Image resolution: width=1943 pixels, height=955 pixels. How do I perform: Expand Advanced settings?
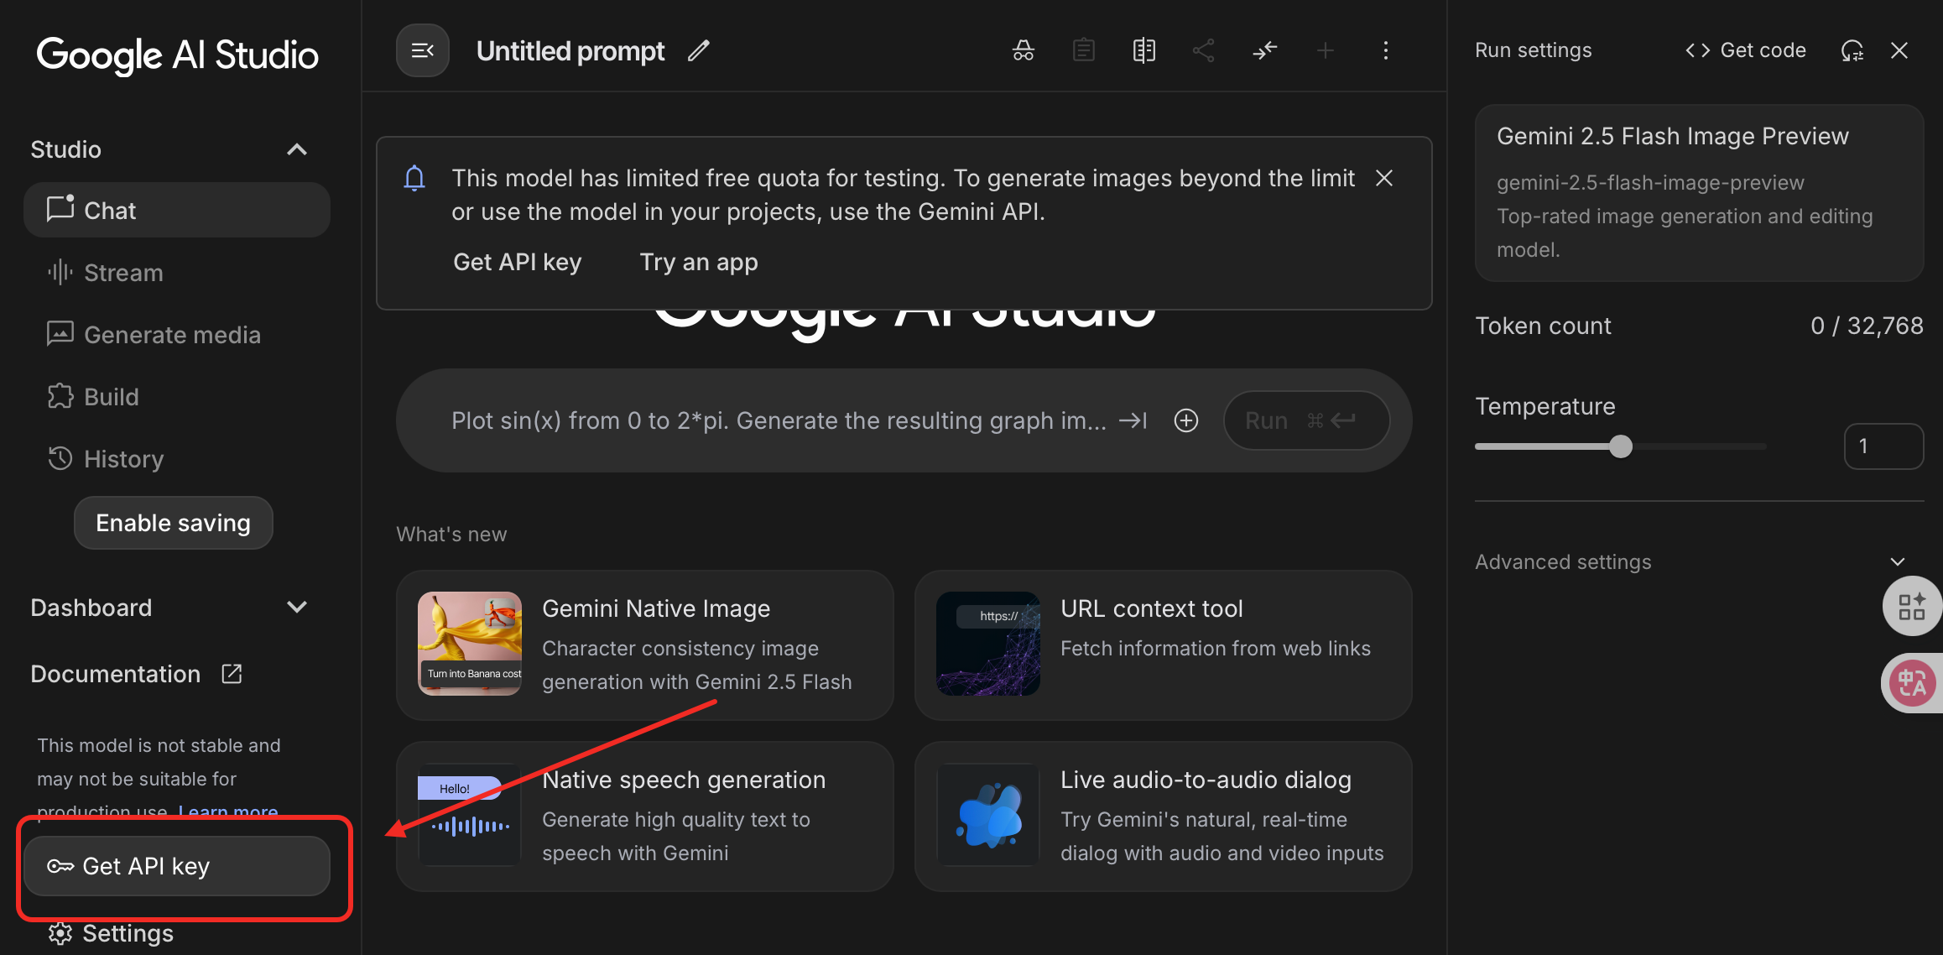[x=1897, y=561]
